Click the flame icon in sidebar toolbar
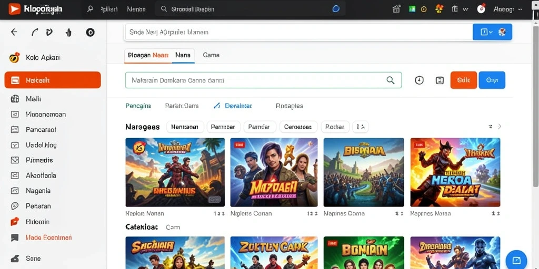The height and width of the screenshot is (269, 539). point(69,33)
